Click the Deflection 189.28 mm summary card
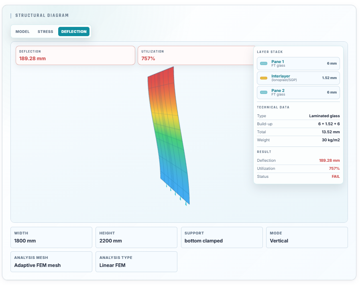 [75, 55]
